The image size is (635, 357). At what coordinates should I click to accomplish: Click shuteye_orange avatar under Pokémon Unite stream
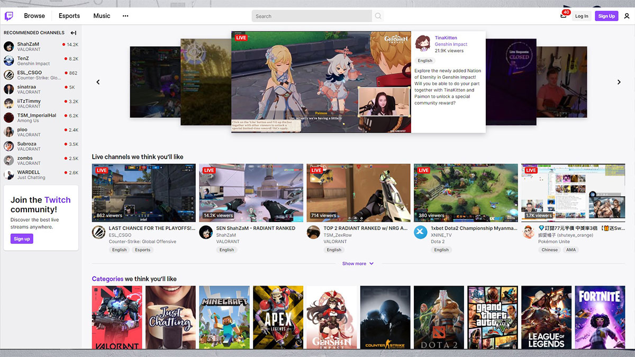pos(528,232)
